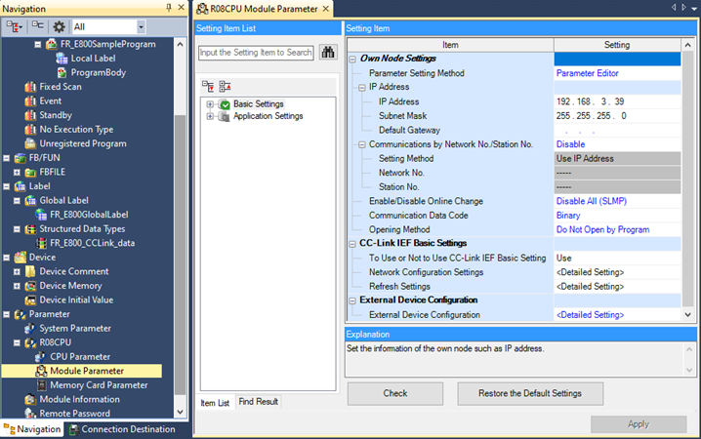
Task: Click the Check button
Action: pos(395,393)
